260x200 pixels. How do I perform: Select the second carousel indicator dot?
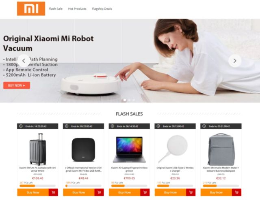[129, 100]
